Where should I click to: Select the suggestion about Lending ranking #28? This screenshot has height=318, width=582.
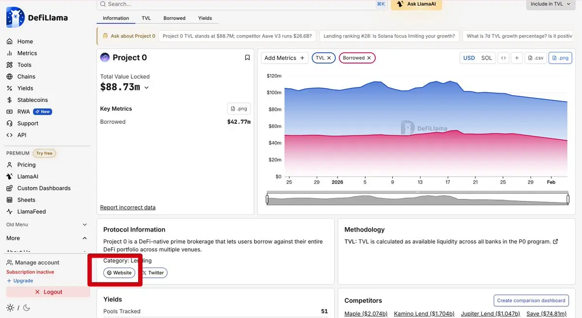pos(389,36)
